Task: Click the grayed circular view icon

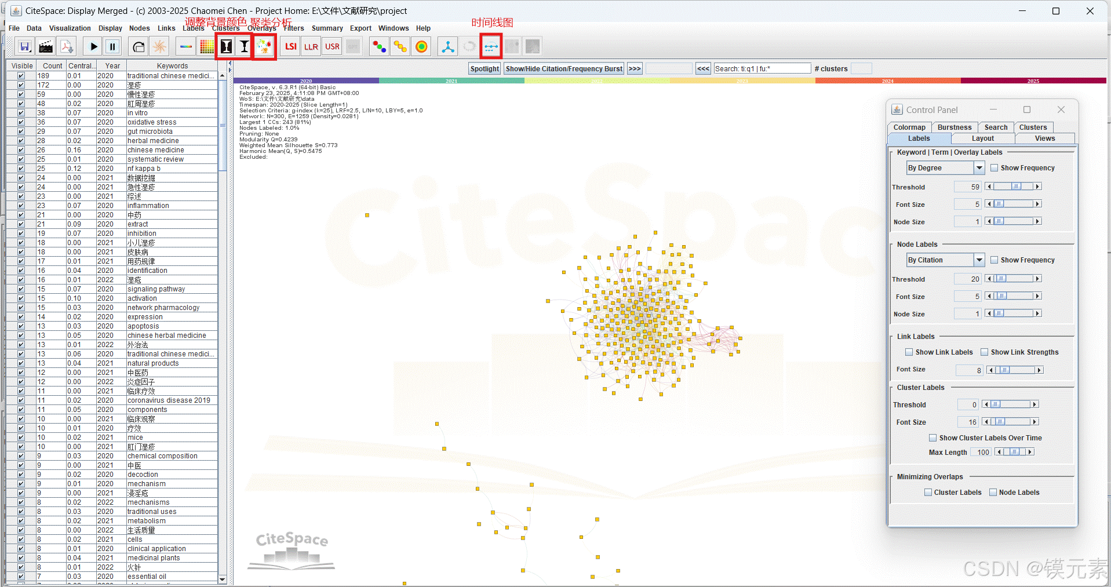Action: [x=469, y=47]
